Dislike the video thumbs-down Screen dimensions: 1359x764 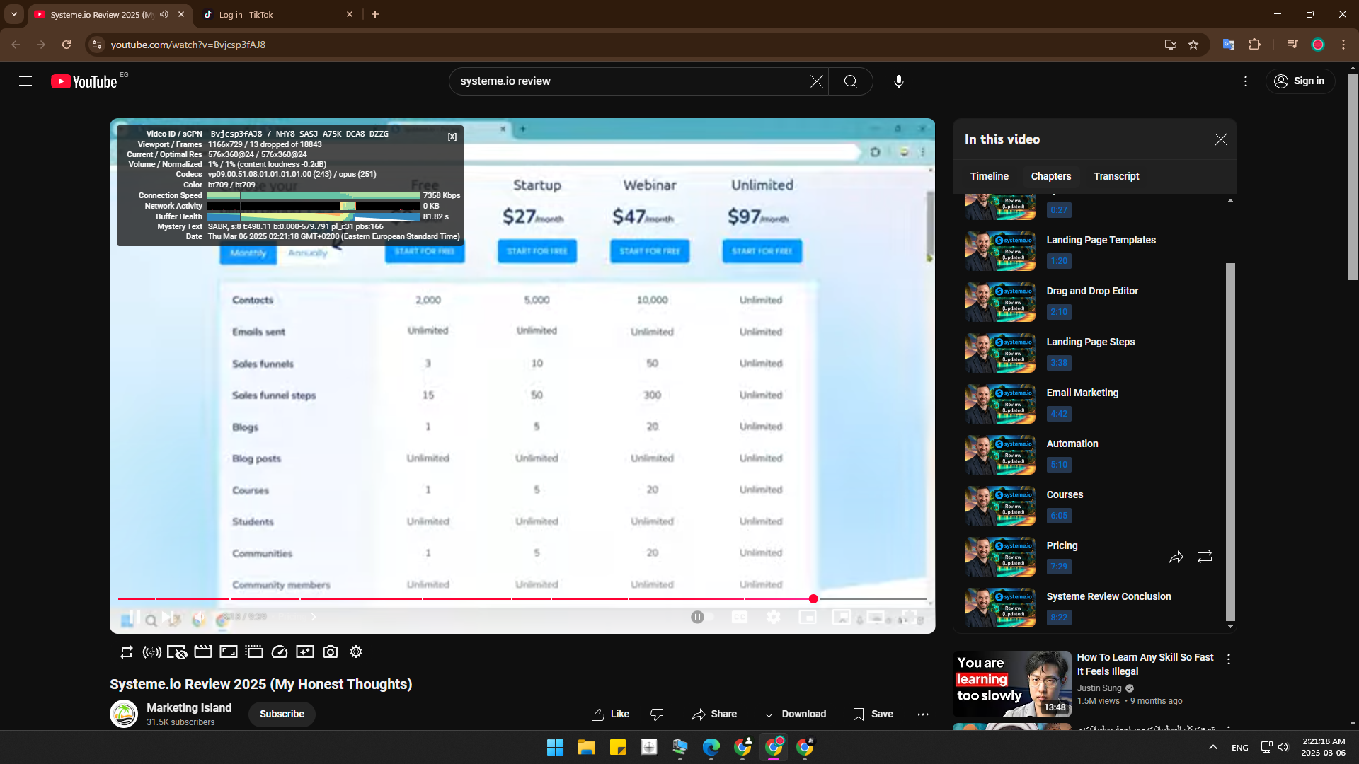[657, 714]
